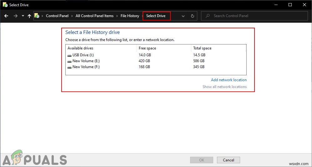Open the recent locations dropdown arrow
This screenshot has height=167, width=312.
click(22, 16)
